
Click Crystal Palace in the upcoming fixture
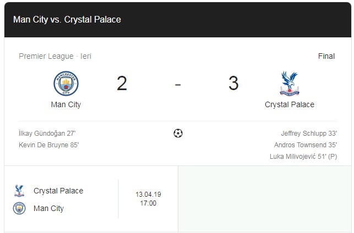click(x=58, y=191)
